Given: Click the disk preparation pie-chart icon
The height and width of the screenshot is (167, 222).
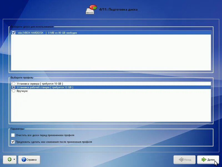Looking at the screenshot, I should click(x=91, y=9).
